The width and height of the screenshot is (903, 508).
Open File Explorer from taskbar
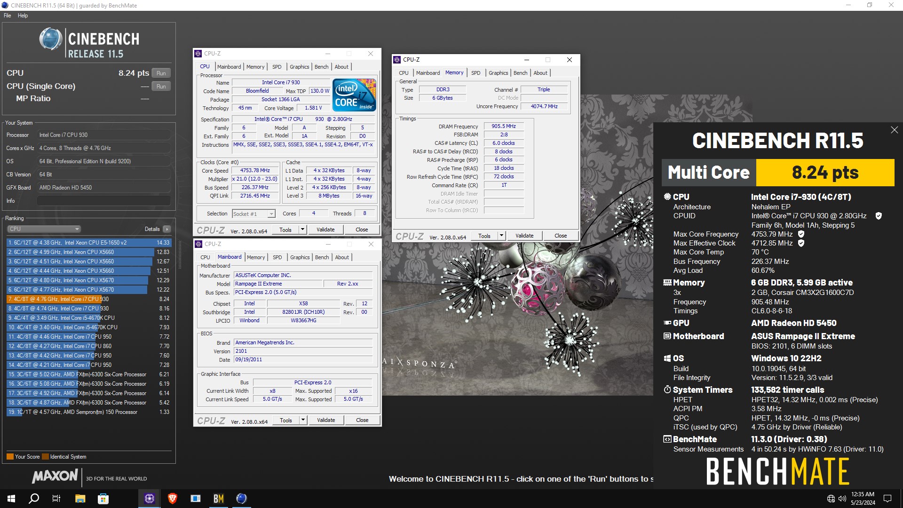pos(80,499)
